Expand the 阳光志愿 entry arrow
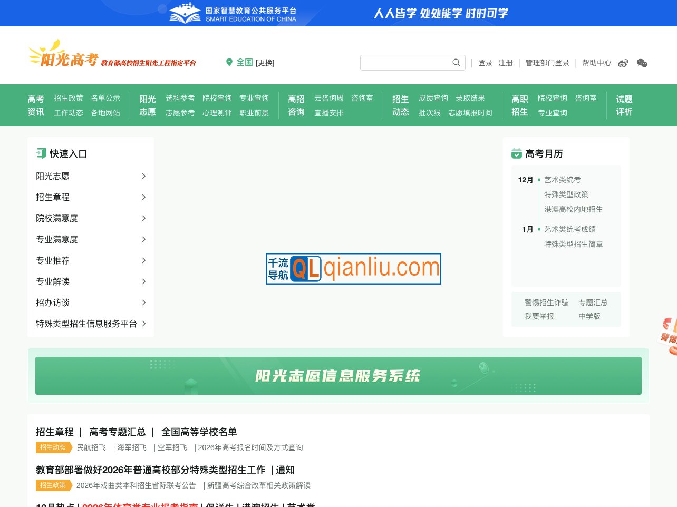677x507 pixels. [143, 176]
